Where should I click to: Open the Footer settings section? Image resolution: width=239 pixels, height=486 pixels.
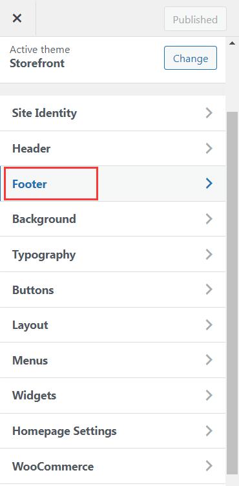tap(113, 184)
